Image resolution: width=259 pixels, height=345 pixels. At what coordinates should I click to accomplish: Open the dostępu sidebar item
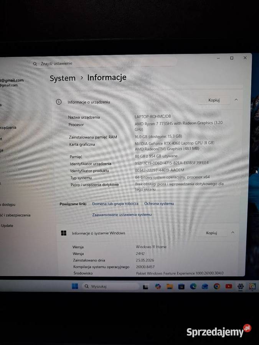point(8,204)
